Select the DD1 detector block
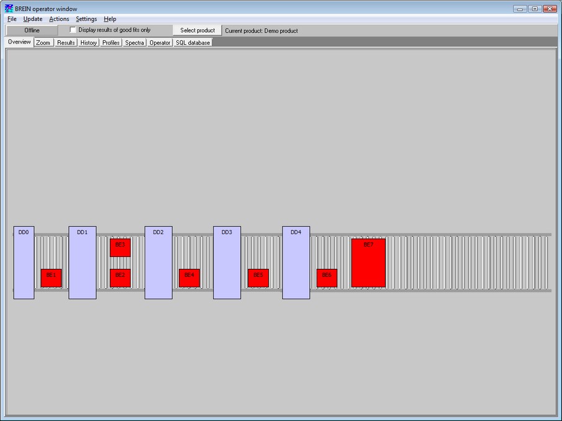 (x=82, y=262)
